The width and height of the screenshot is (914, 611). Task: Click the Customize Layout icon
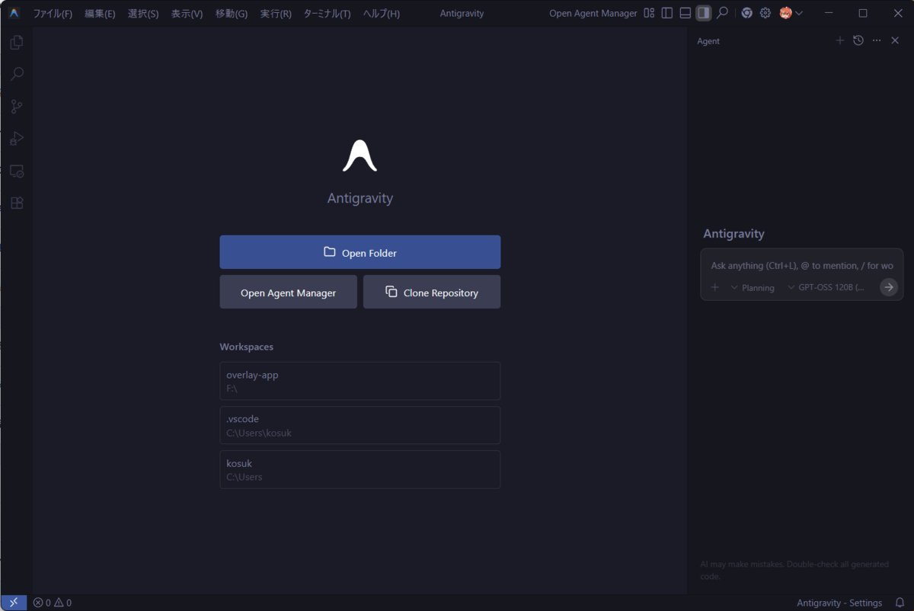(x=649, y=13)
